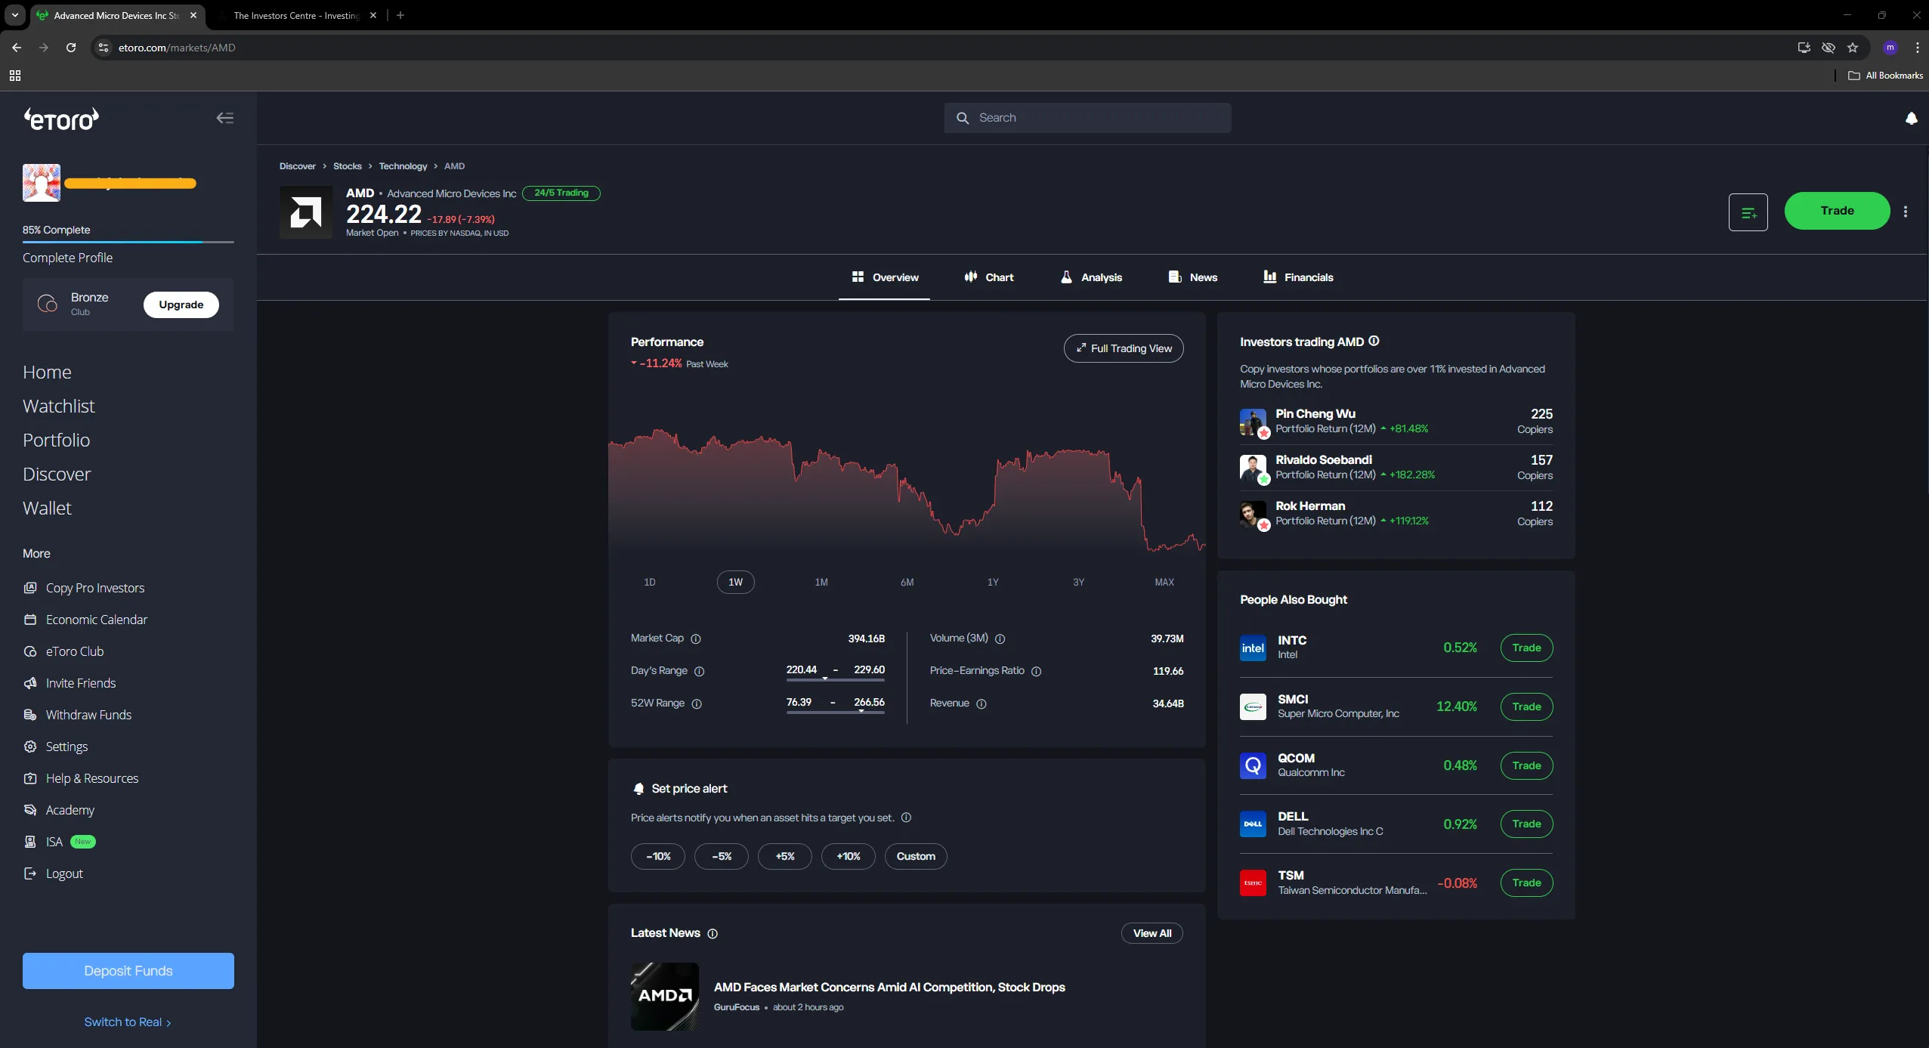Expand the More section in sidebar

(36, 553)
